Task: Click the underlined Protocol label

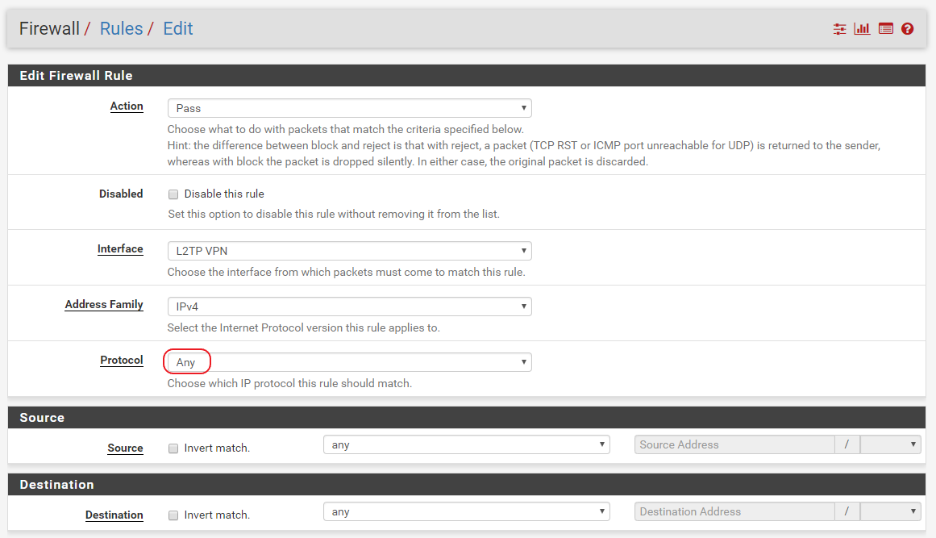Action: pos(122,360)
